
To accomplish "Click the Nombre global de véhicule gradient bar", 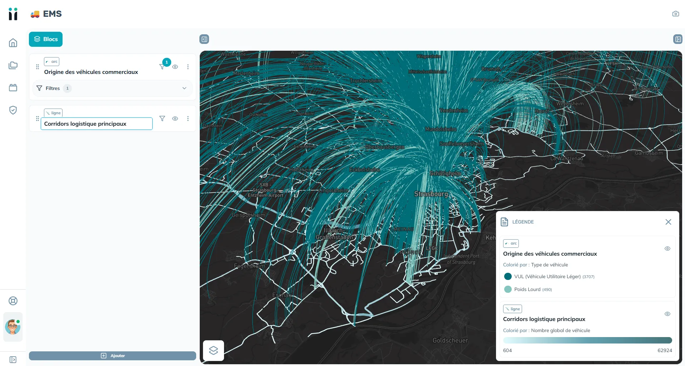I will click(587, 340).
